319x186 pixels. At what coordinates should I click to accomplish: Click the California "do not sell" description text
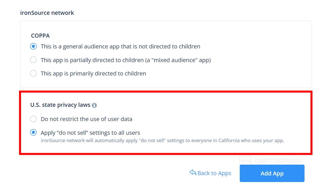point(162,140)
